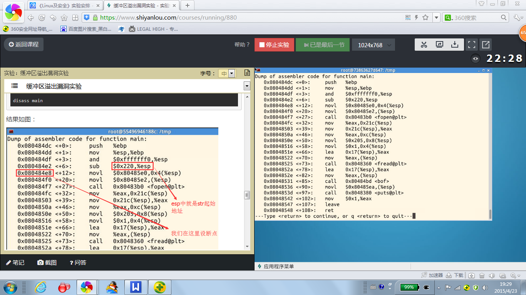Bookmark page with address bar star
The width and height of the screenshot is (526, 295).
point(425,18)
